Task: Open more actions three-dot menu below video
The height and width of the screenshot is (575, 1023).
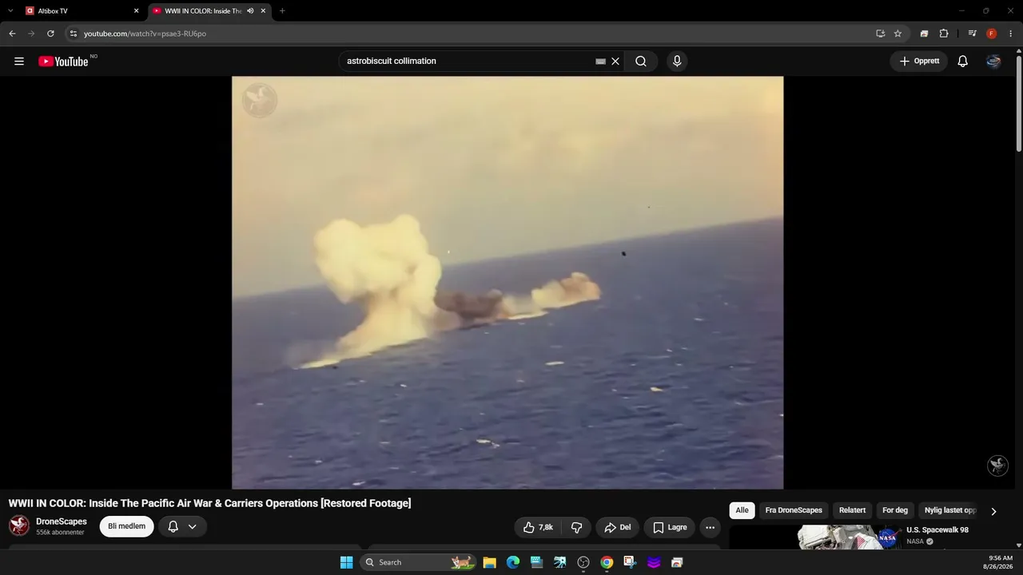Action: pos(710,527)
